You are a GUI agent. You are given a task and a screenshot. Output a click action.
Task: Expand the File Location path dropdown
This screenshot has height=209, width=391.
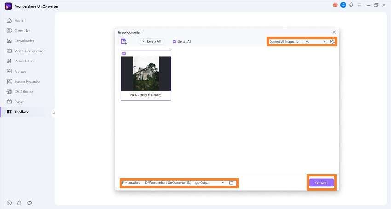(223, 183)
